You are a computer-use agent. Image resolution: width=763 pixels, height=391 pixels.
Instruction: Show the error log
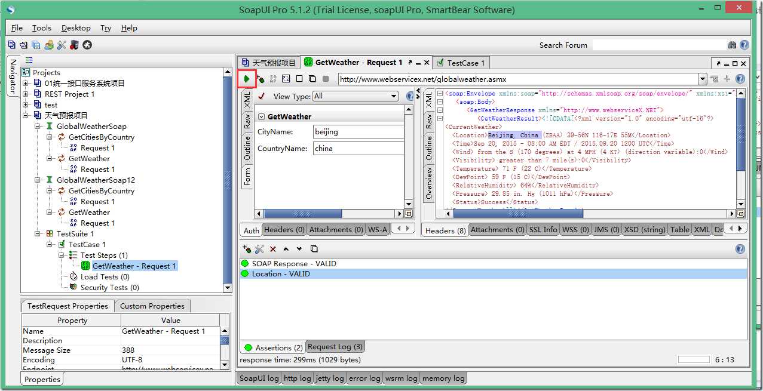pyautogui.click(x=365, y=378)
